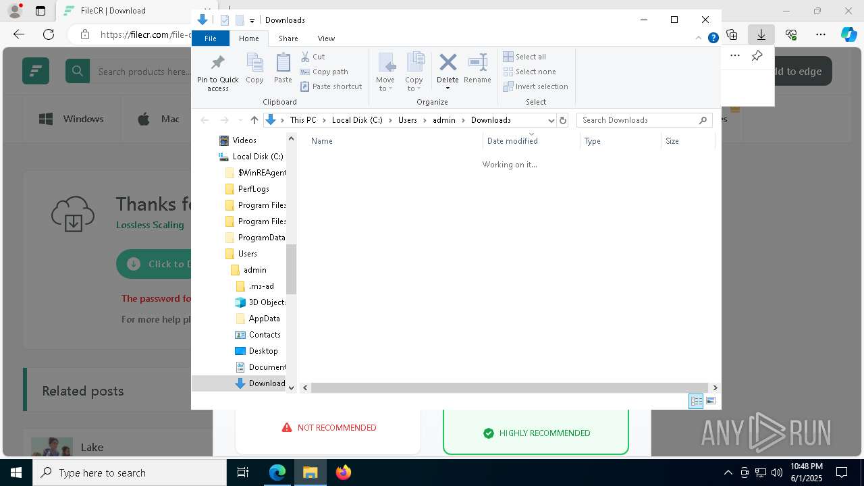
Task: Click Invert selection in ribbon
Action: (536, 86)
